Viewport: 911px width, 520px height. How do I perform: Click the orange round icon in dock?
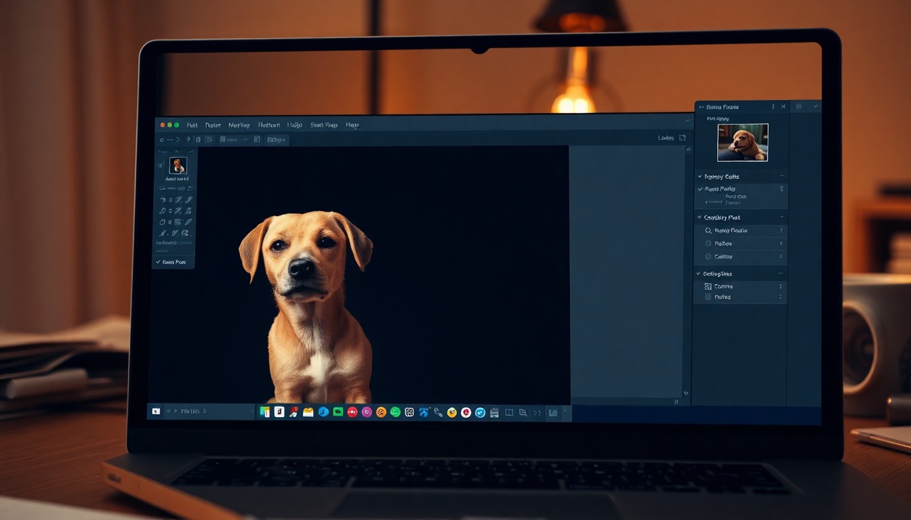pos(381,412)
